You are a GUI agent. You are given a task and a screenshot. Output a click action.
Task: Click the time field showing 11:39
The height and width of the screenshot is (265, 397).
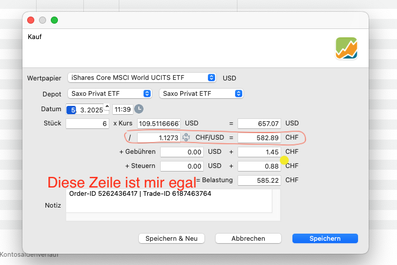coord(122,109)
